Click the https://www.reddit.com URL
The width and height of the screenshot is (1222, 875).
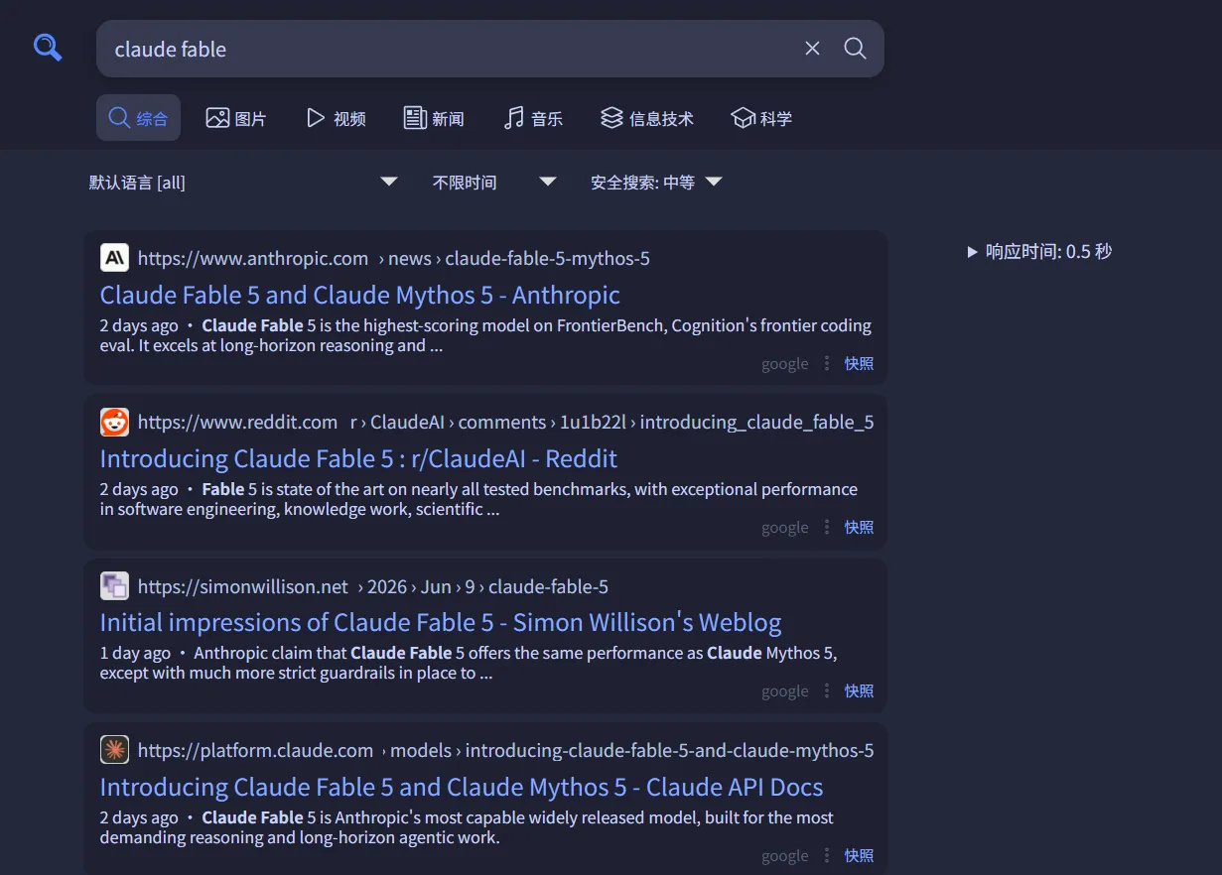point(238,422)
